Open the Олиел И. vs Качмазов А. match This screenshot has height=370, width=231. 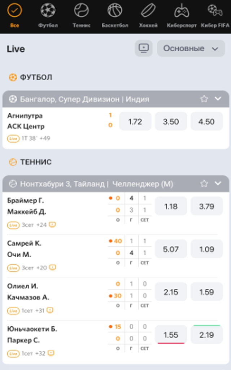click(28, 292)
